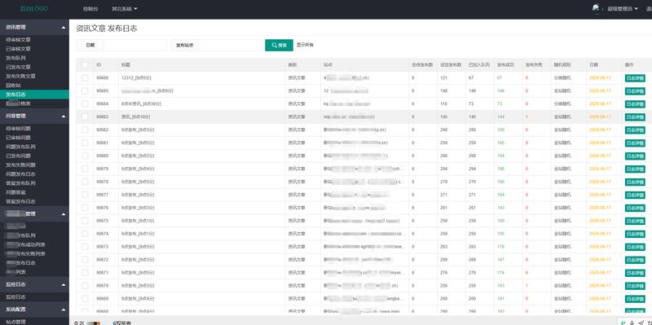Viewport: 652px width, 325px height.
Task: Open 日志详情 for row 90685
Action: pos(635,91)
